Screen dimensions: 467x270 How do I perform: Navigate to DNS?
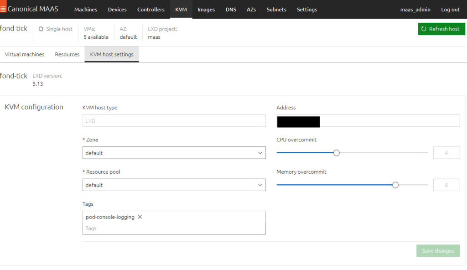(231, 10)
